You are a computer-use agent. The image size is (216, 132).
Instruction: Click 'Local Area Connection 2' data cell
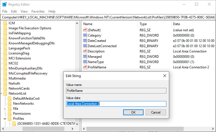pyautogui.click(x=191, y=67)
